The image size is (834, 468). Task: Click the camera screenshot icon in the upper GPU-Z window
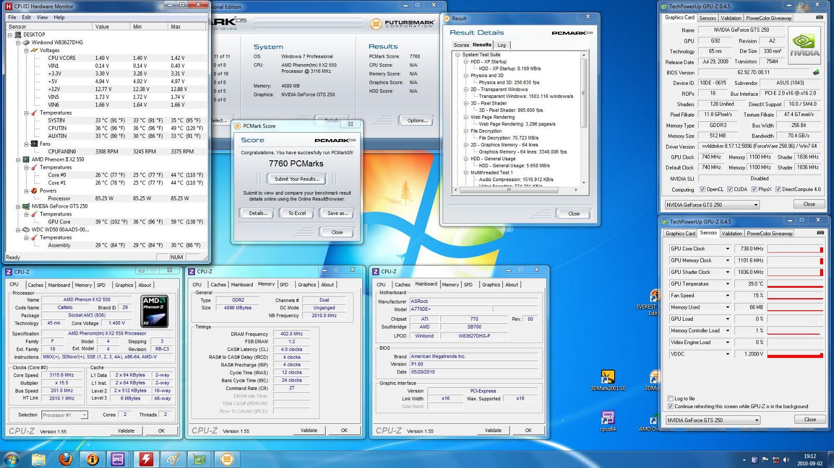point(819,17)
